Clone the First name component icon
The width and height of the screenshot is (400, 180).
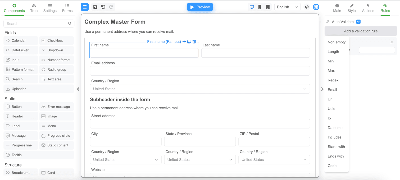pyautogui.click(x=189, y=41)
